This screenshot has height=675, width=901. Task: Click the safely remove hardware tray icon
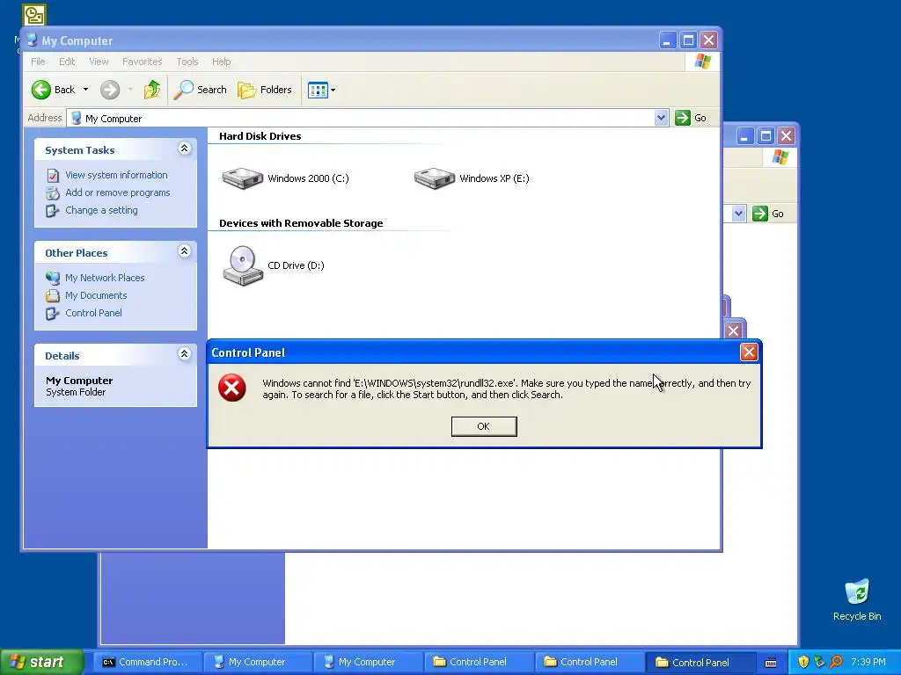coord(819,662)
